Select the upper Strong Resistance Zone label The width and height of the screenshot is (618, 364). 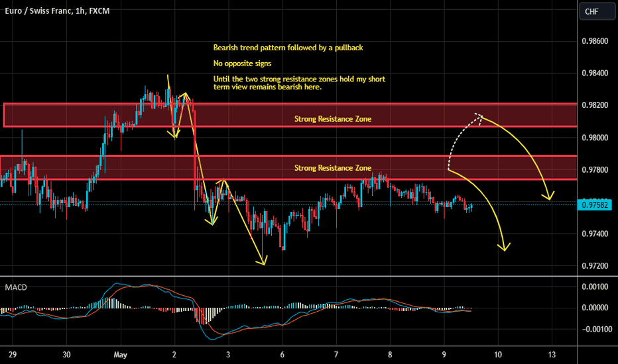click(x=333, y=119)
